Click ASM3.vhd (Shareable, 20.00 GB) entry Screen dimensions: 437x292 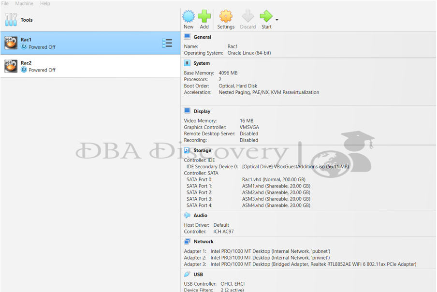tap(276, 199)
